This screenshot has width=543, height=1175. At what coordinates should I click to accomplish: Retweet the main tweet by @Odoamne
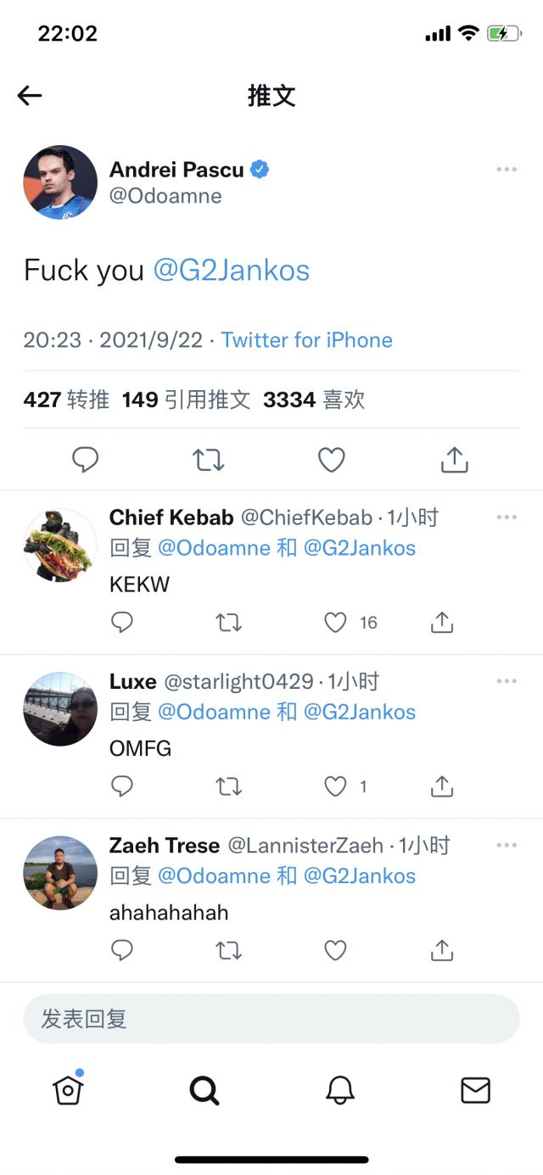[x=208, y=460]
